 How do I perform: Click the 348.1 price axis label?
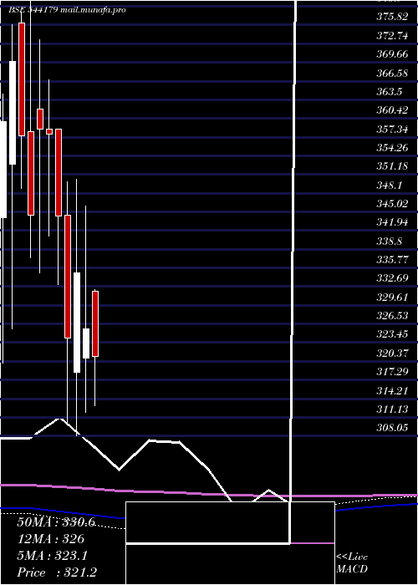pos(390,185)
